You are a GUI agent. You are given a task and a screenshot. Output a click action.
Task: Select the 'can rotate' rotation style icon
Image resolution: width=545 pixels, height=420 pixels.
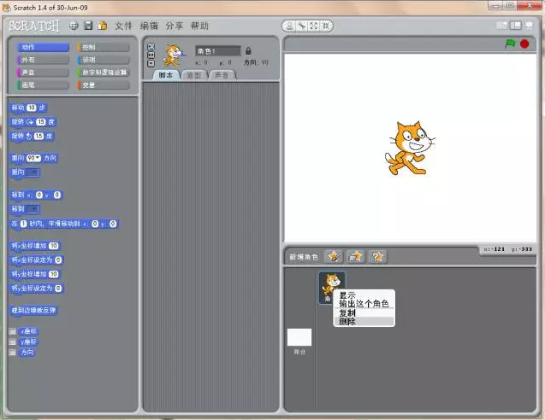coord(151,46)
